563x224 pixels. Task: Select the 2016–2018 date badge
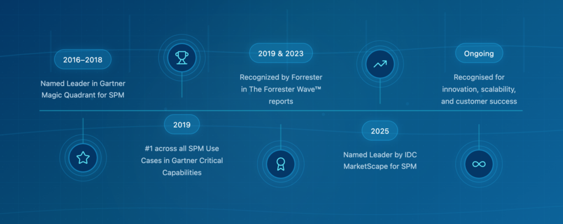pyautogui.click(x=82, y=60)
